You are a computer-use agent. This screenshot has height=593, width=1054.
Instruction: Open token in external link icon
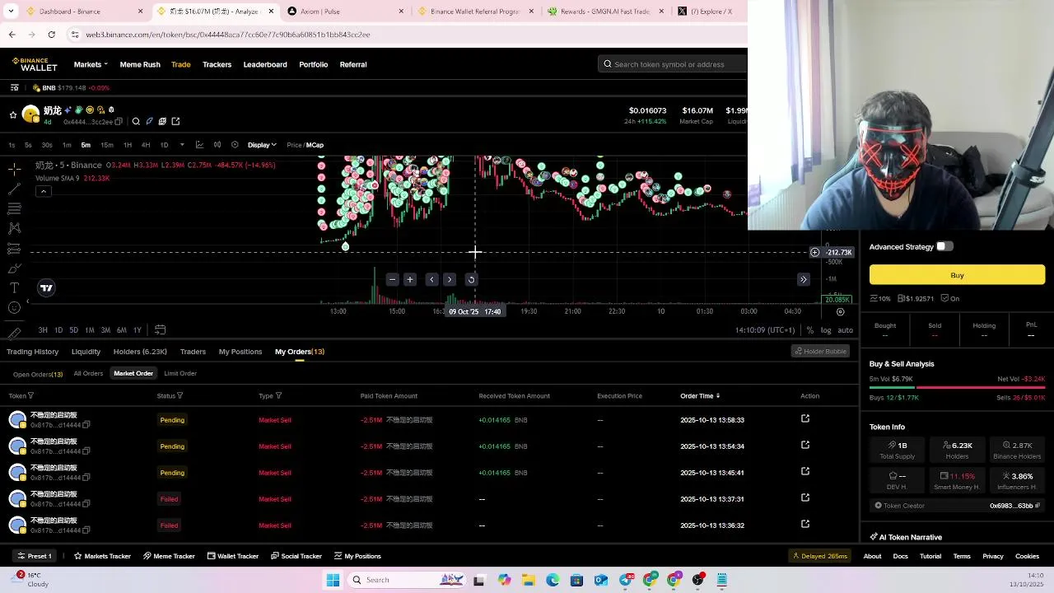[175, 121]
